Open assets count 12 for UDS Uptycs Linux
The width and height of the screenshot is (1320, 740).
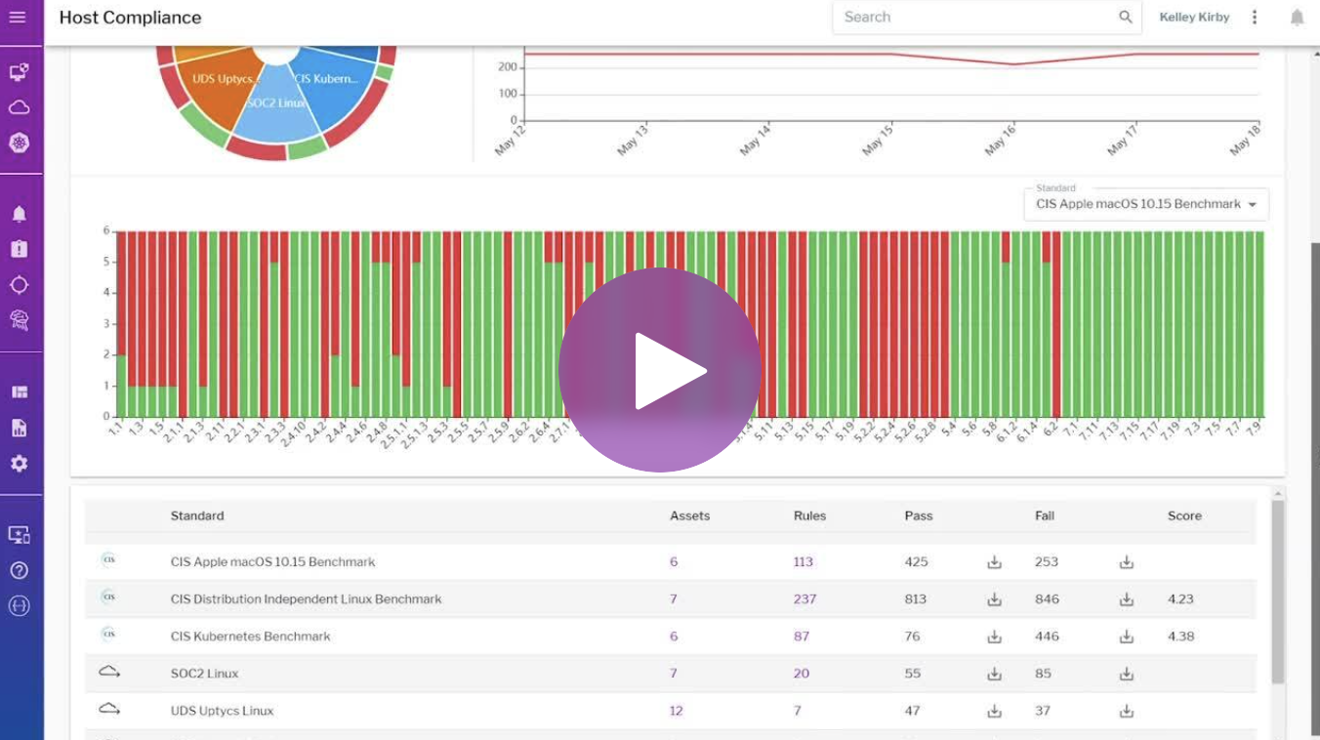677,711
